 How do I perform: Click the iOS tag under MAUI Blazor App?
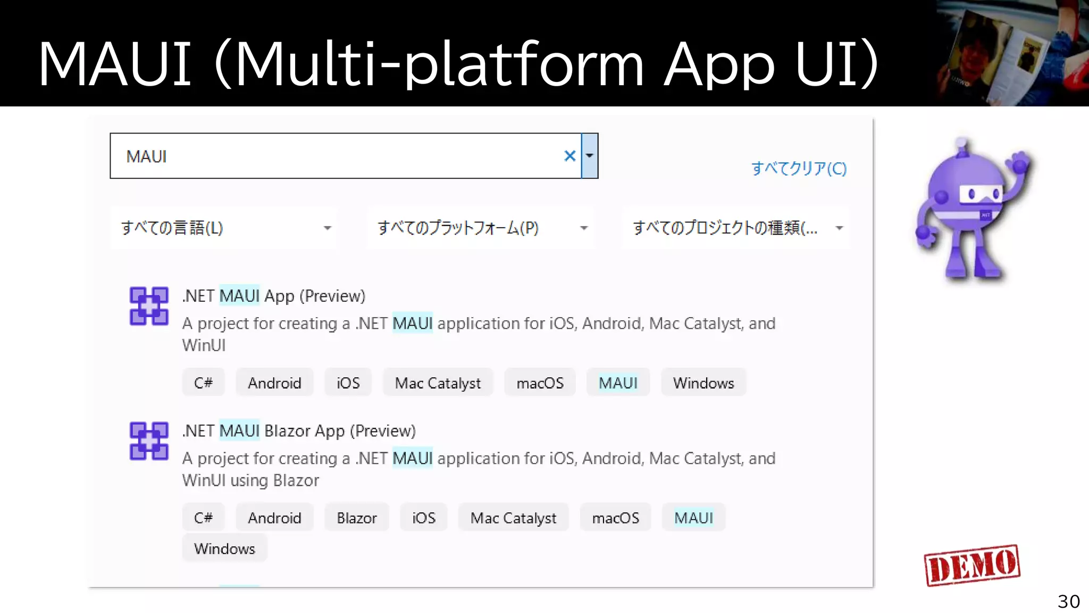[x=424, y=518]
